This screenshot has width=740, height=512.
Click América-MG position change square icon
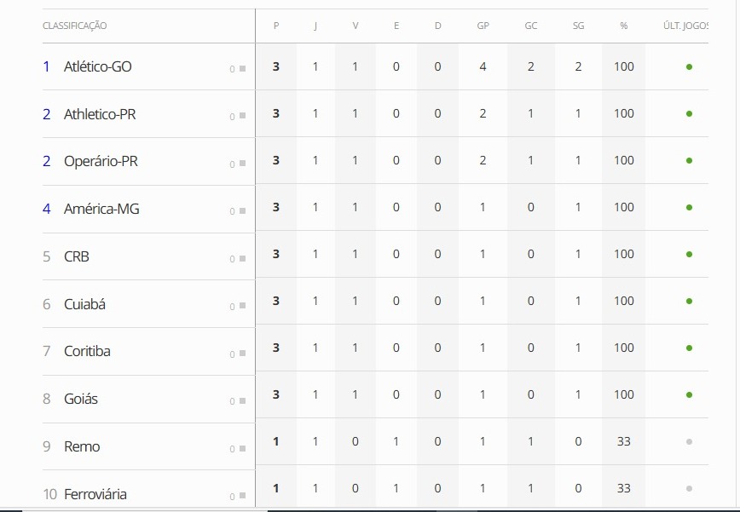point(243,210)
